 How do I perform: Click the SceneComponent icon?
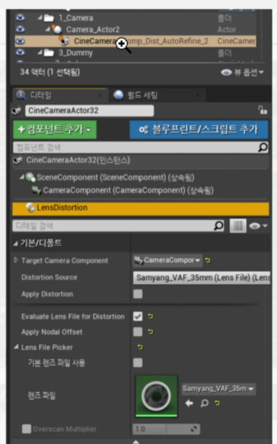pyautogui.click(x=30, y=178)
